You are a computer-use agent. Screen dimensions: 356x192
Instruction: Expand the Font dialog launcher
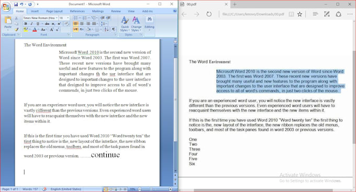click(69, 35)
